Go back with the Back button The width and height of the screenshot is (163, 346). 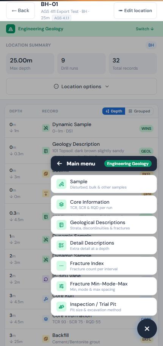tap(20, 11)
